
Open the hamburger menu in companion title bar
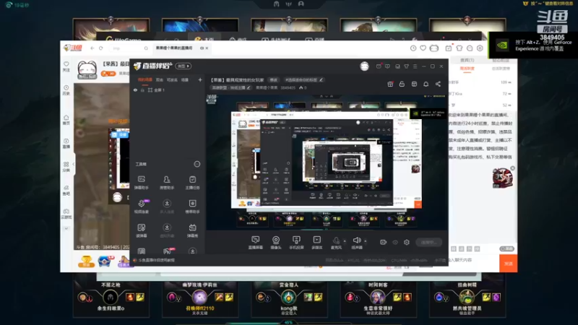[x=415, y=66]
